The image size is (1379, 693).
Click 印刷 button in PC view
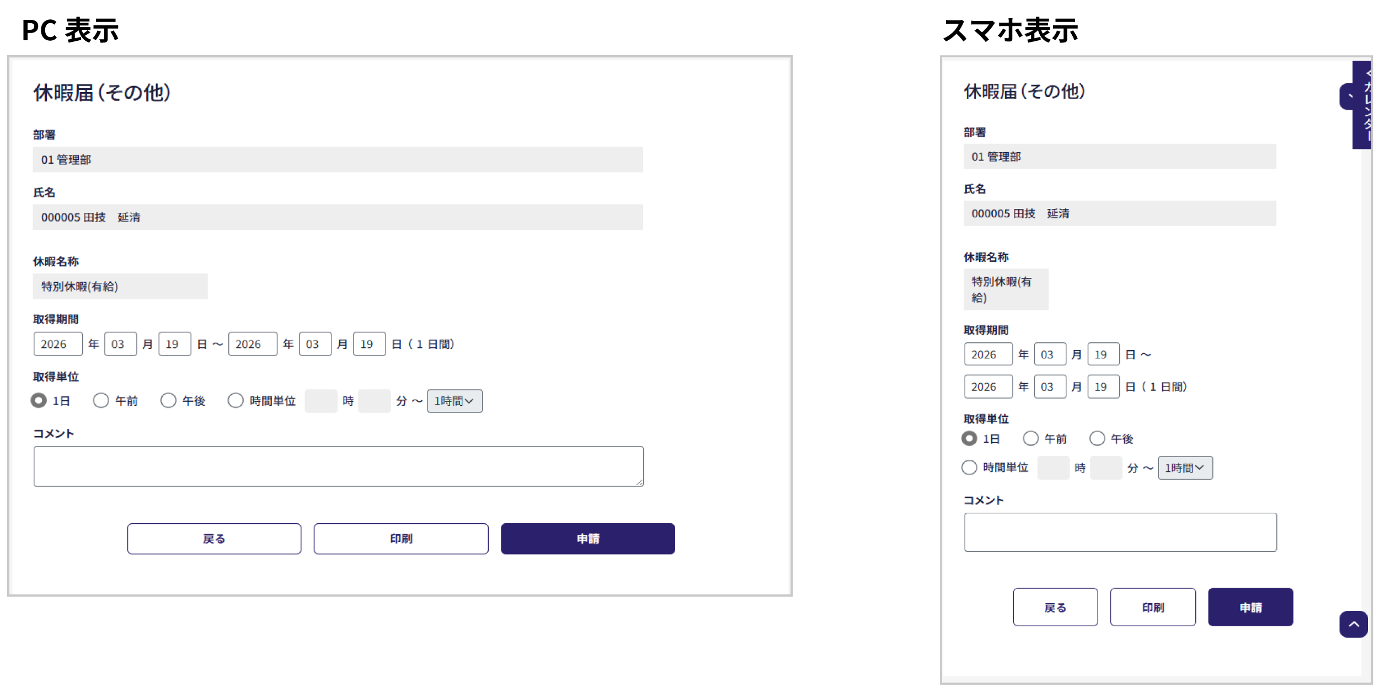(401, 539)
